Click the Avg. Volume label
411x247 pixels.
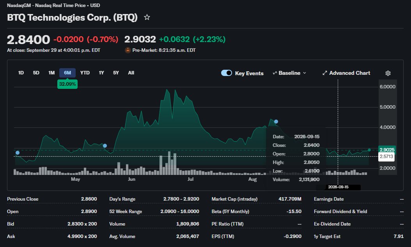[122, 236]
